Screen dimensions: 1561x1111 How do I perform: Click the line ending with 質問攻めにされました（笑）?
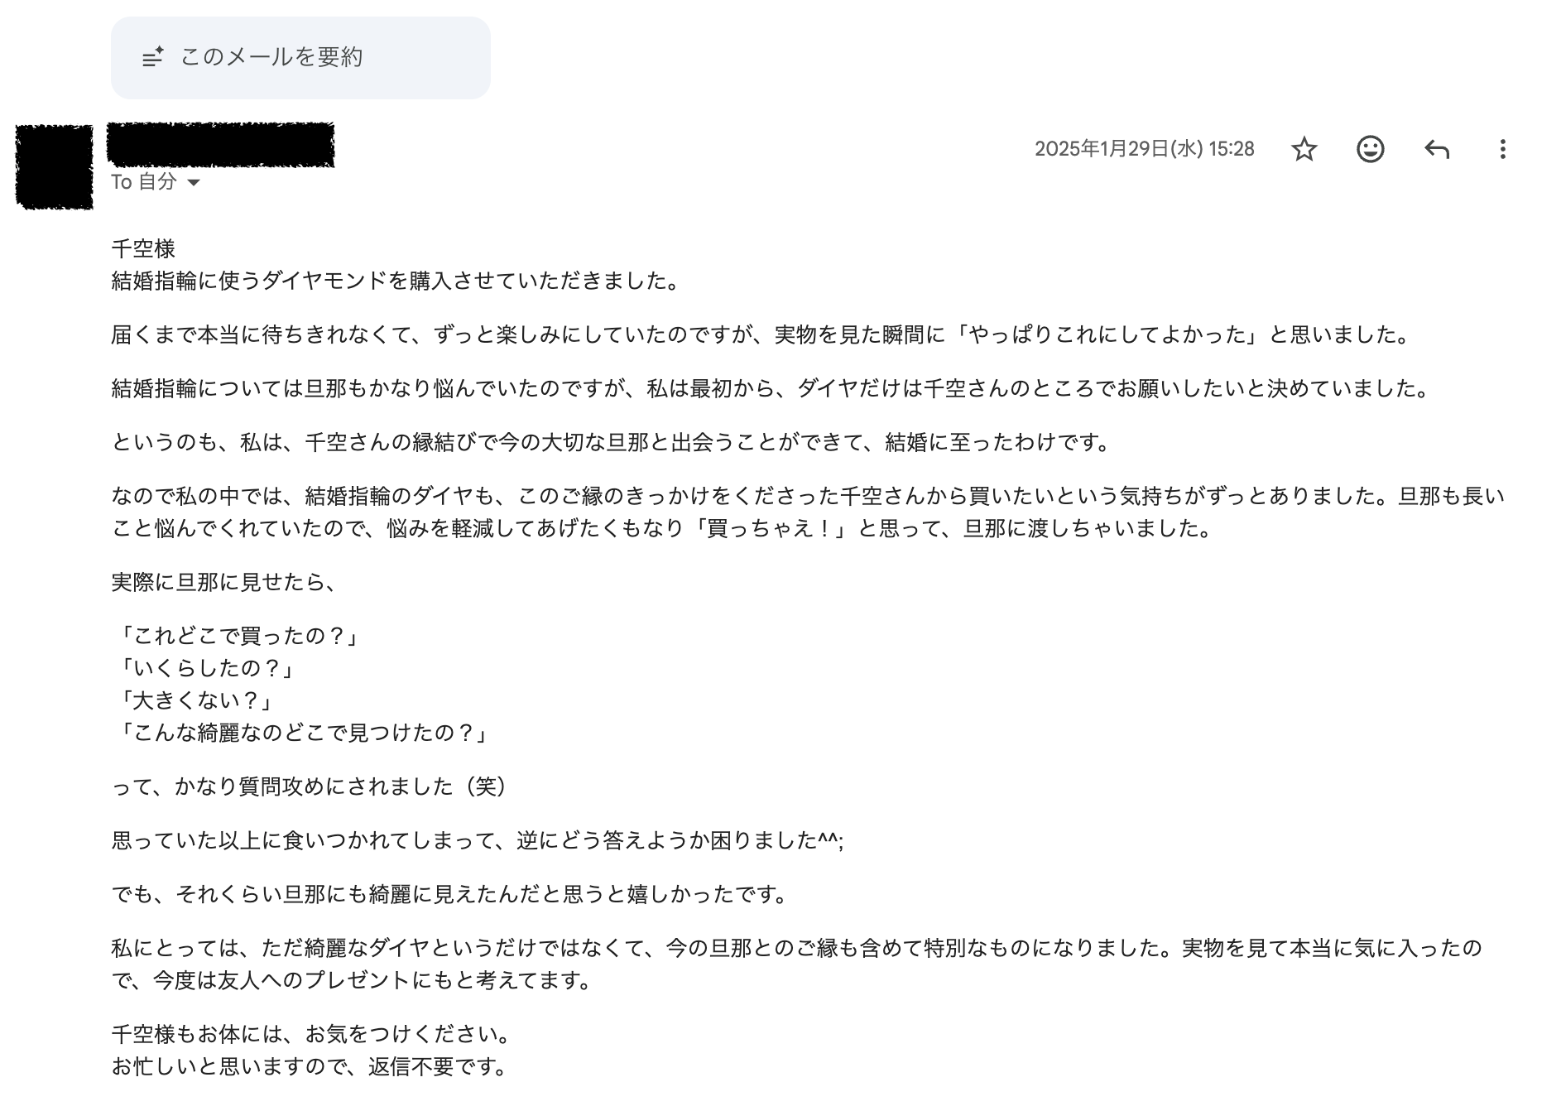(310, 786)
